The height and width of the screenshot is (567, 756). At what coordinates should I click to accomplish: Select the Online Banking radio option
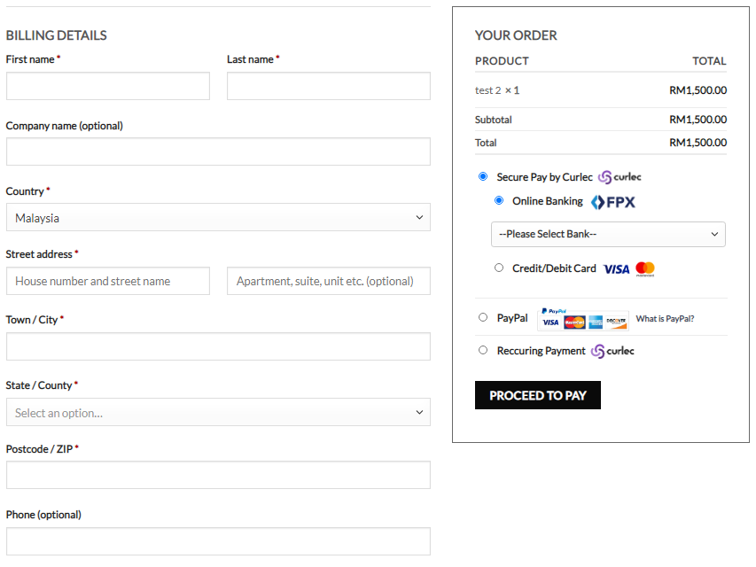499,200
